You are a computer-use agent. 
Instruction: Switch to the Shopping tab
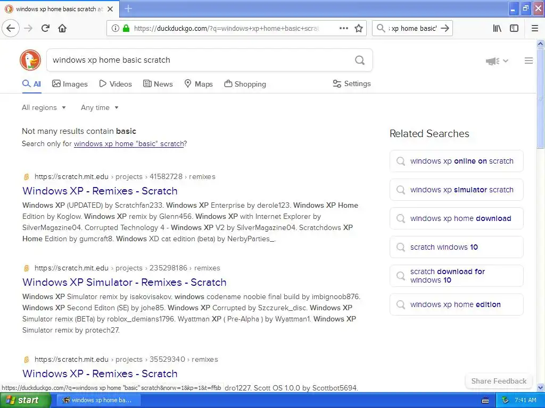tap(245, 84)
